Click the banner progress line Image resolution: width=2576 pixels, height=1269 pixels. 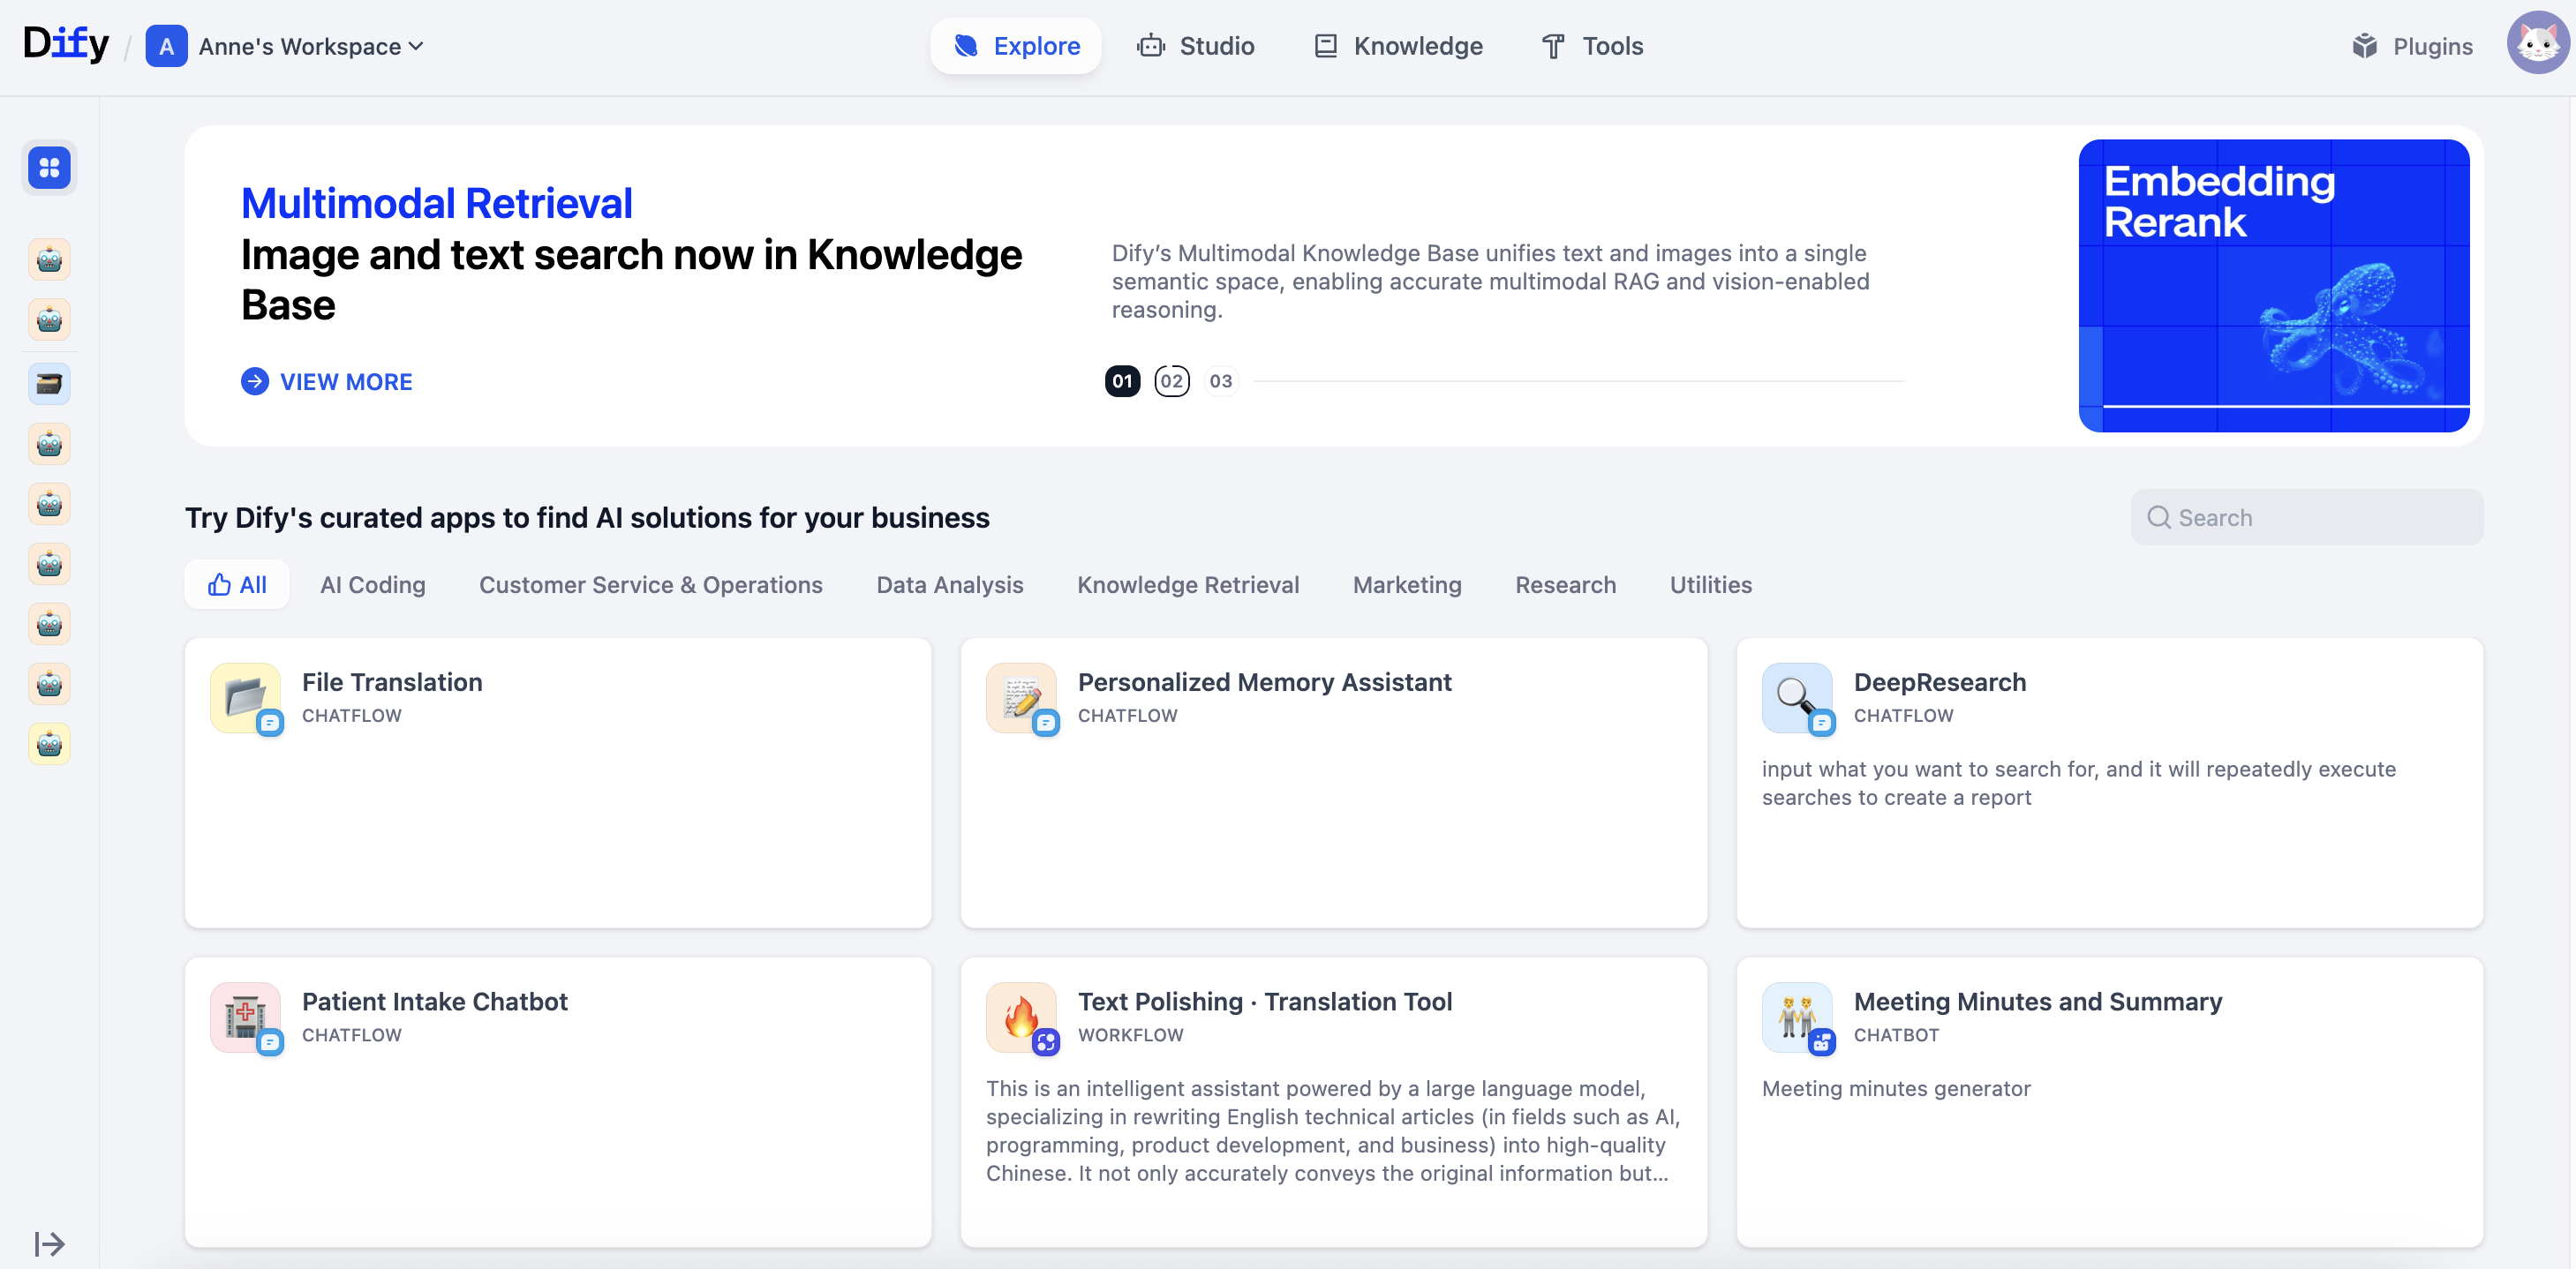pyautogui.click(x=1578, y=381)
